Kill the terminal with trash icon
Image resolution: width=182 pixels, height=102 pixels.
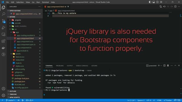[x=168, y=65]
